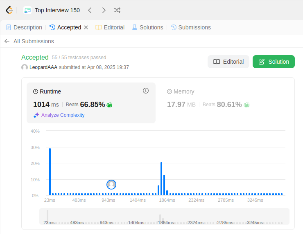Click the green Solution button
The image size is (303, 234).
click(274, 62)
